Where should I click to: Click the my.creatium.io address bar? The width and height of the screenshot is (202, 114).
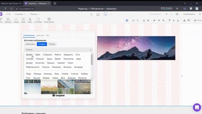(x=27, y=9)
